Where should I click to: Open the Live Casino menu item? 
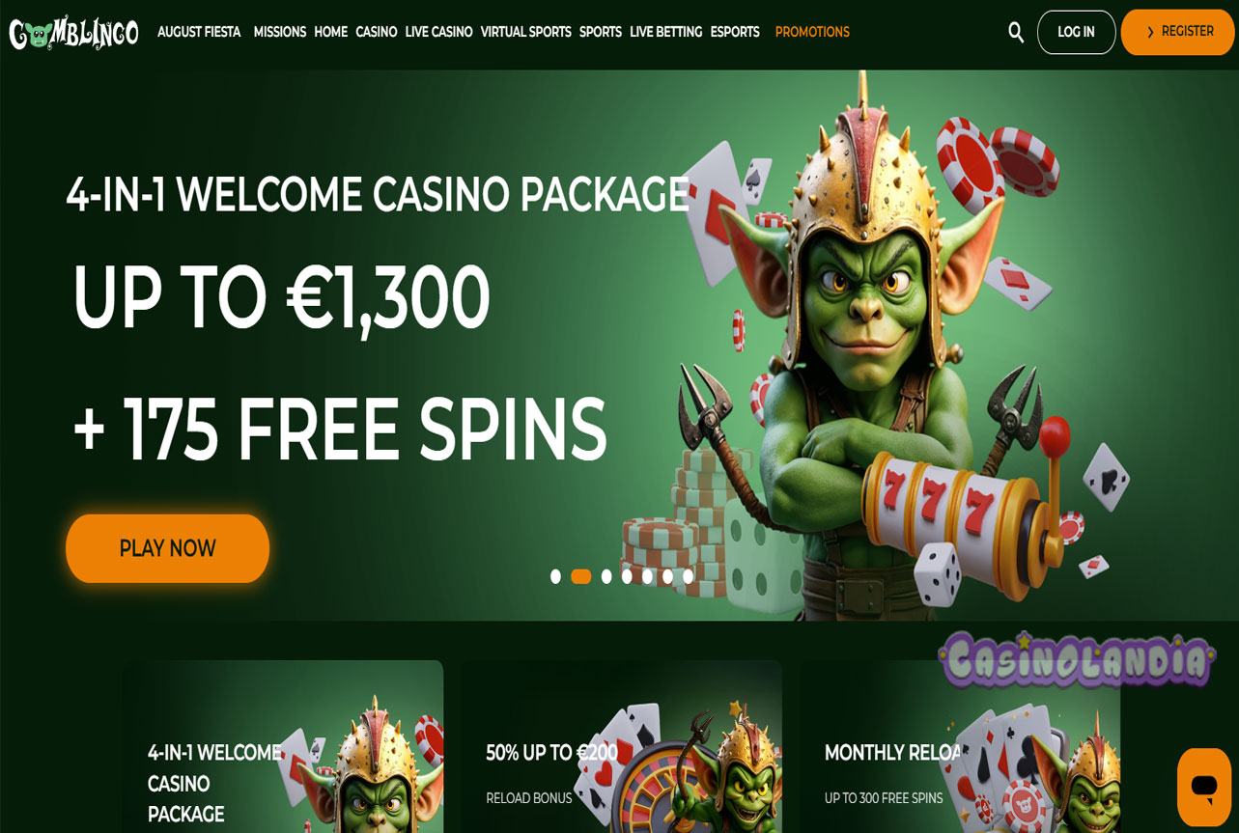pyautogui.click(x=438, y=32)
